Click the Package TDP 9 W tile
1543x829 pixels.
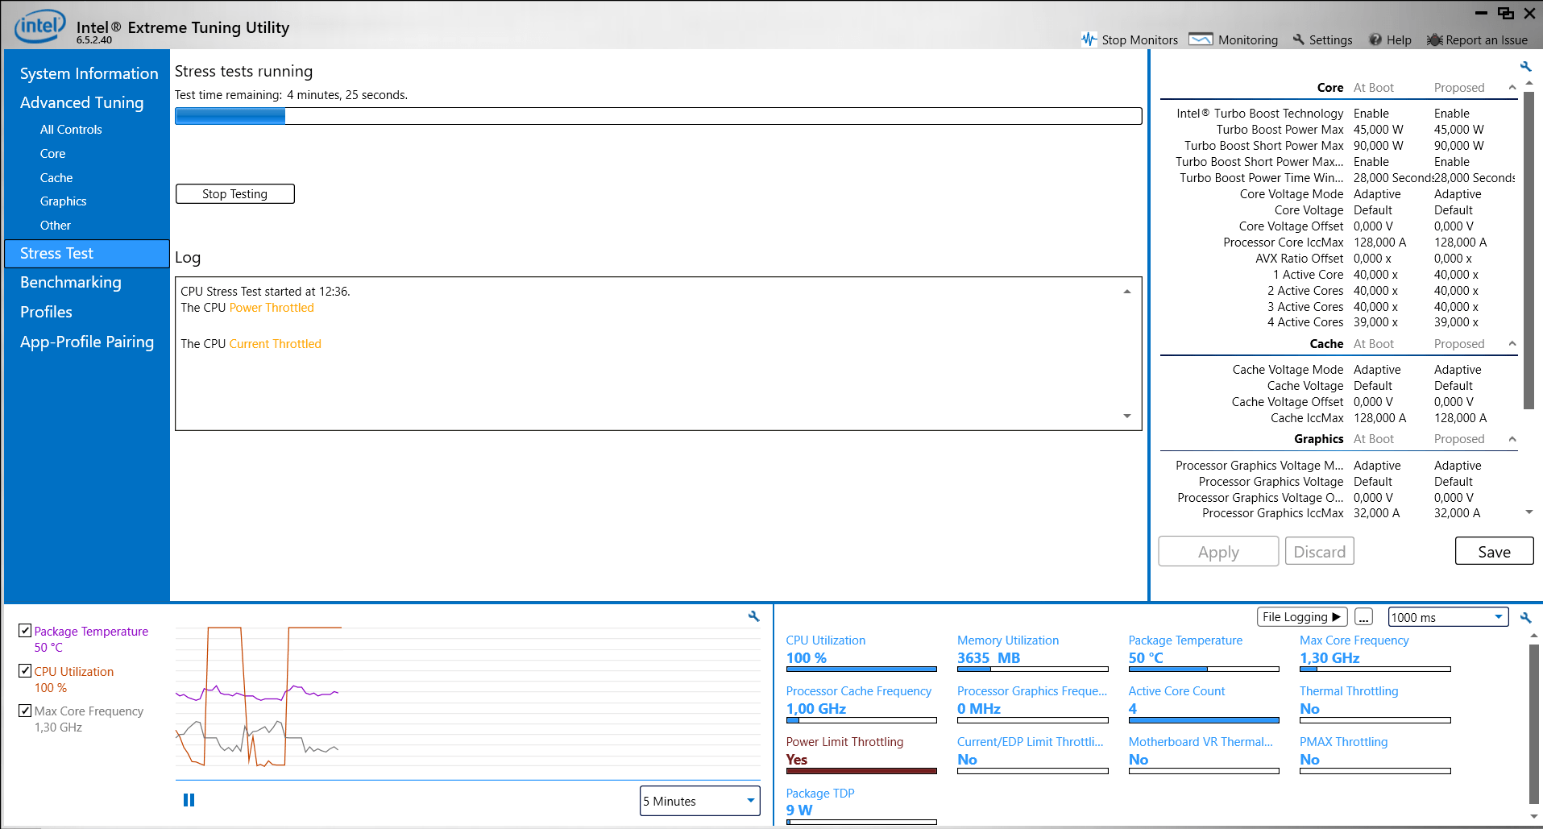pos(861,806)
